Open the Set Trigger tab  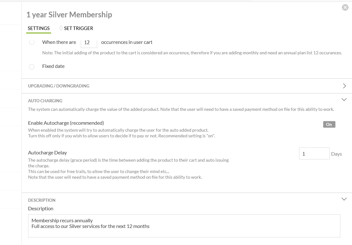79,28
